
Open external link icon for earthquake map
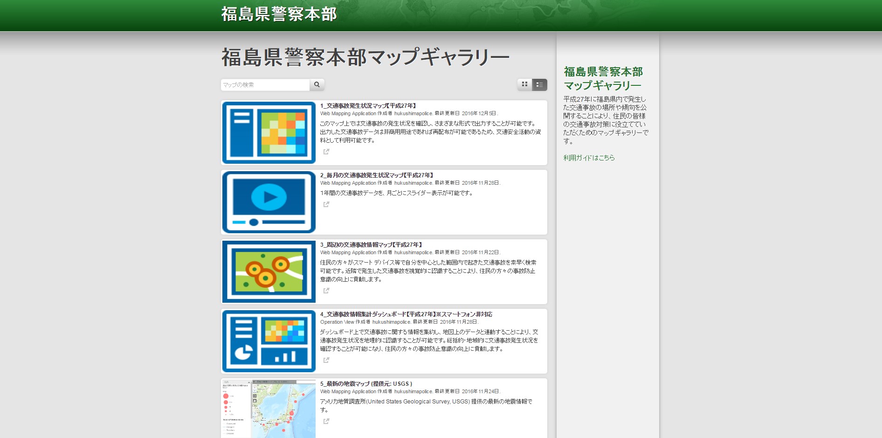point(326,421)
